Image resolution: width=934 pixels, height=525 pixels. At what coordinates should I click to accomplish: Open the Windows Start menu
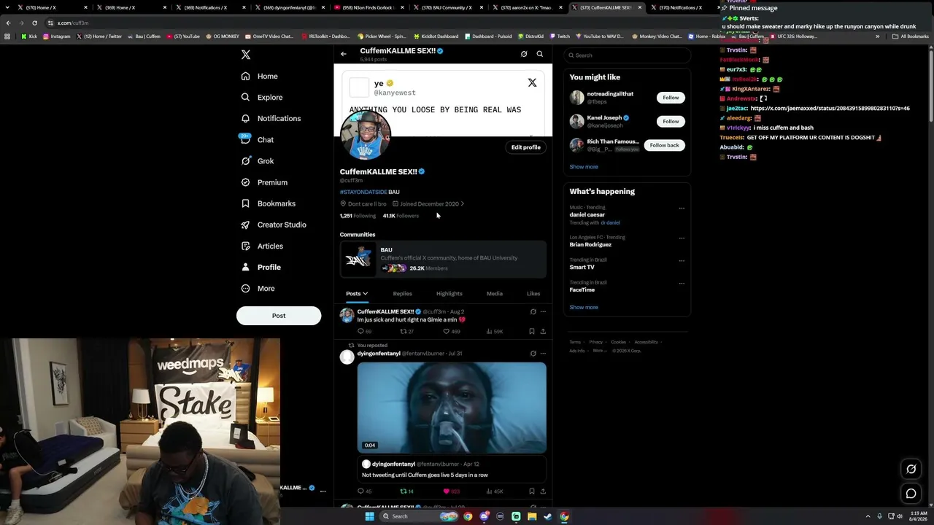click(x=369, y=516)
